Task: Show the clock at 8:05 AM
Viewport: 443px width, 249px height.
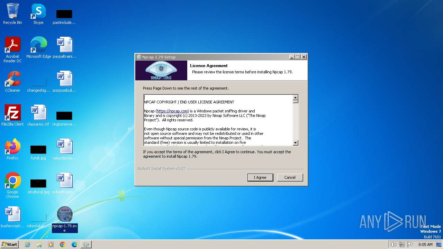Action: 425,245
